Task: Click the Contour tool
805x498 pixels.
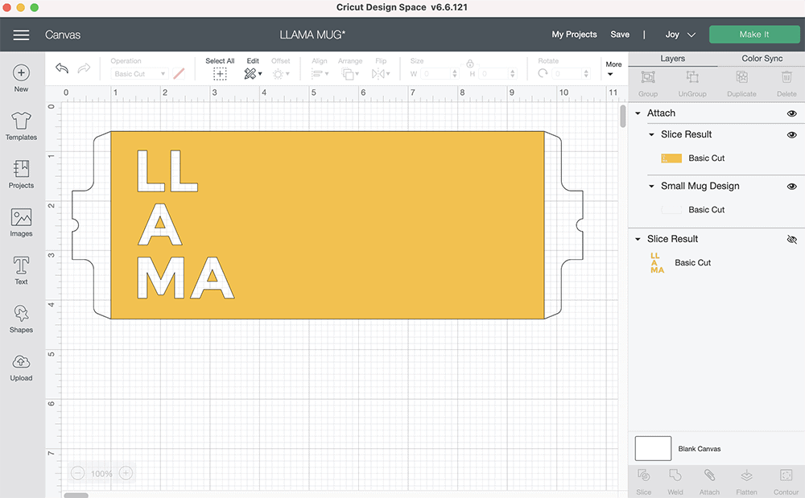Action: pyautogui.click(x=786, y=482)
